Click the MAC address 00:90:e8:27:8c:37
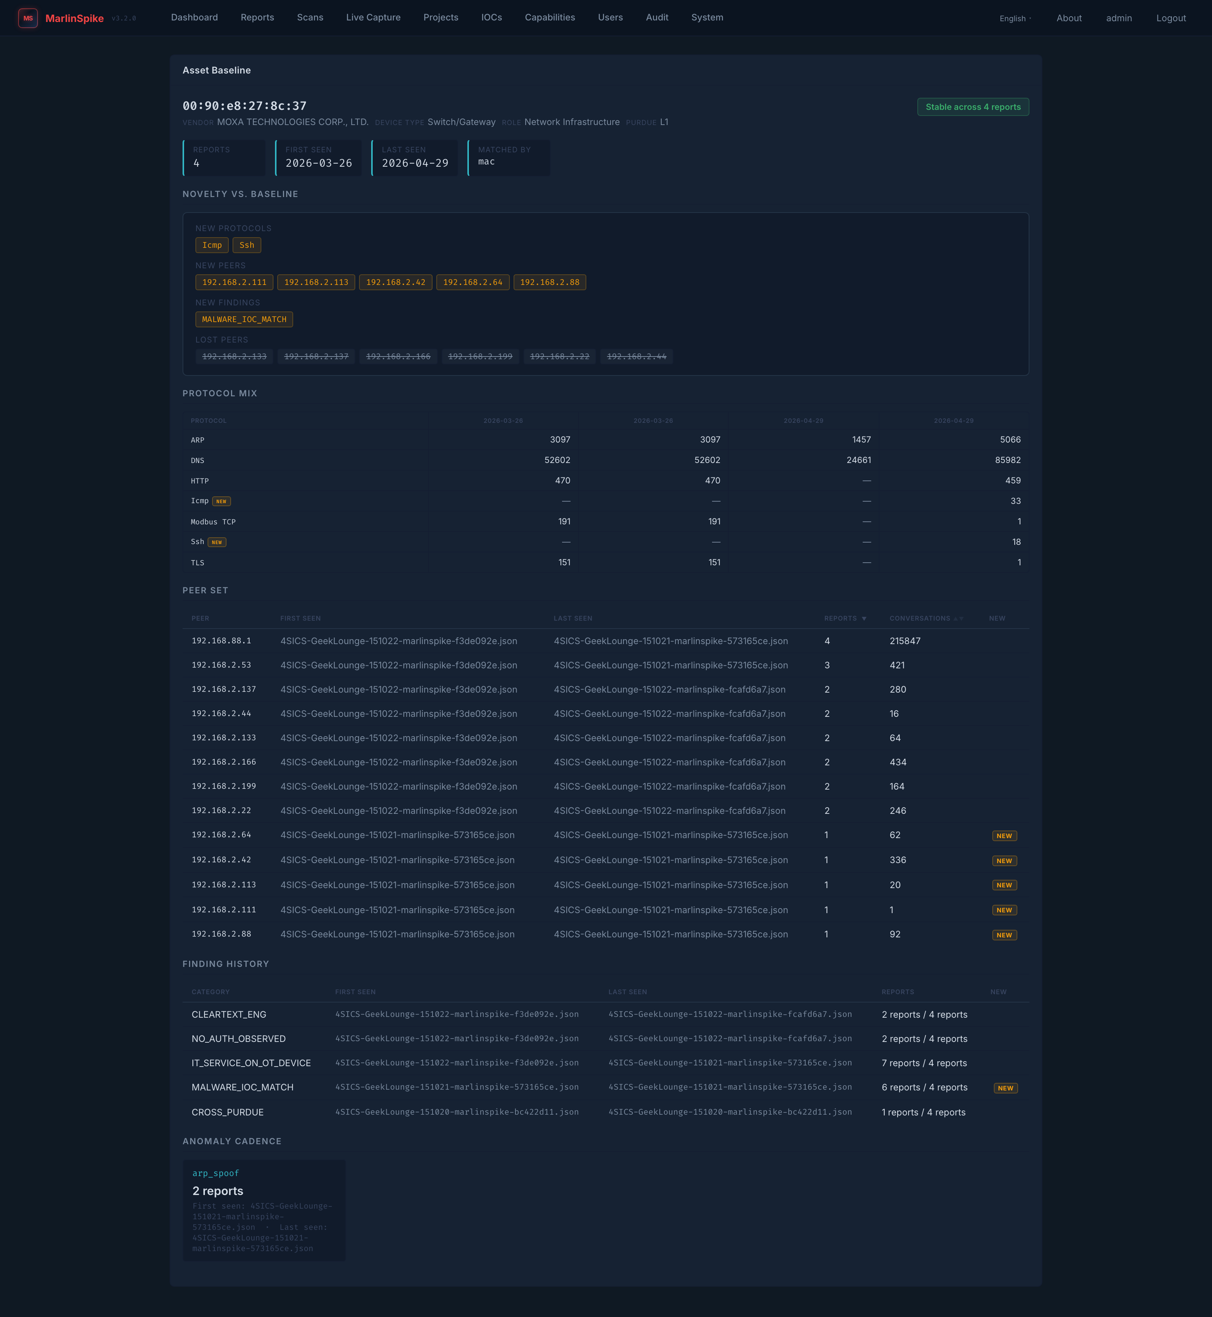Viewport: 1212px width, 1317px height. [245, 106]
